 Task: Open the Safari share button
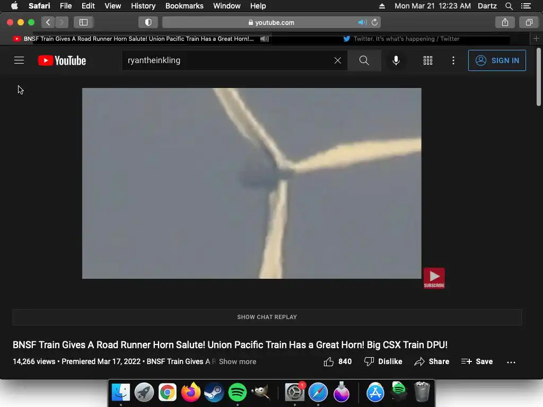coord(505,22)
